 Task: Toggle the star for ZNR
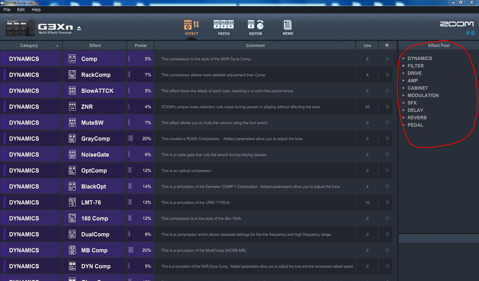coord(387,106)
